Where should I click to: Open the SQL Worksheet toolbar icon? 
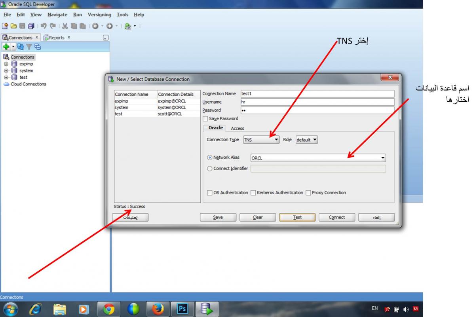[x=128, y=26]
